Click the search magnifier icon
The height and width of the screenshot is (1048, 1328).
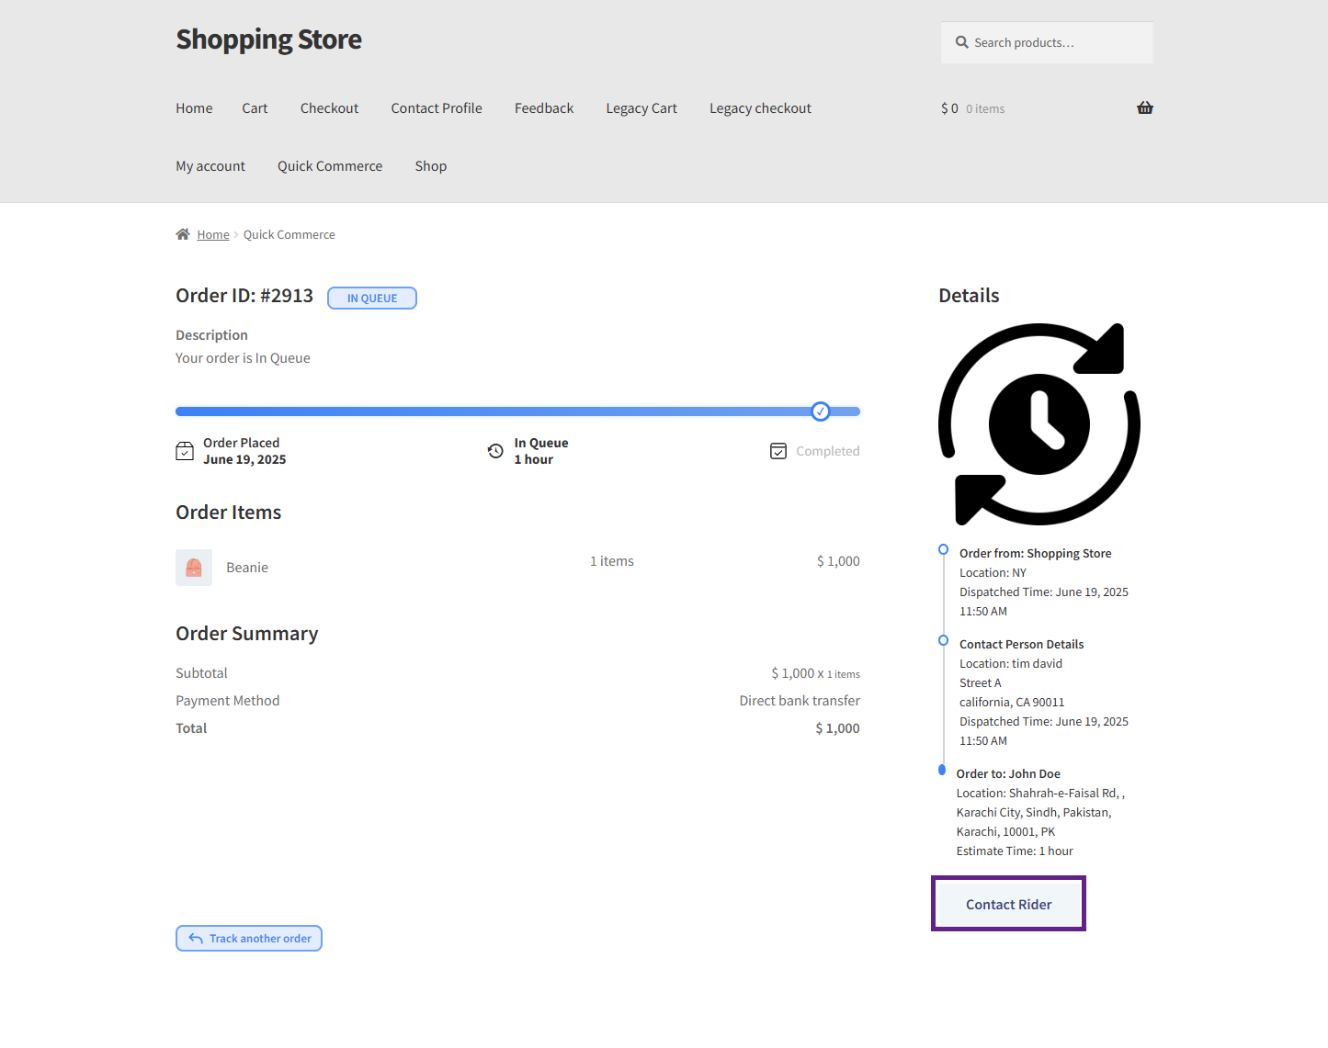(x=961, y=42)
